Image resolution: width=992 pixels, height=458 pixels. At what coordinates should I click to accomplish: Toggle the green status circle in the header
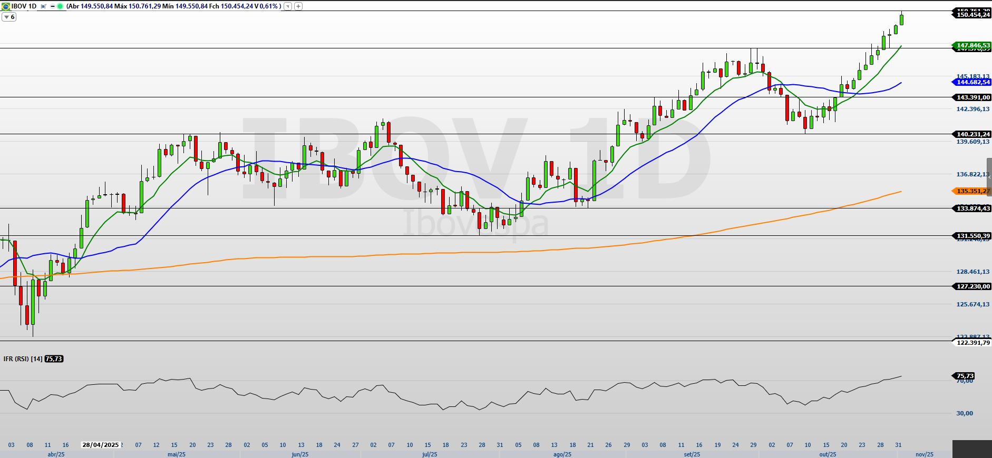[x=60, y=6]
